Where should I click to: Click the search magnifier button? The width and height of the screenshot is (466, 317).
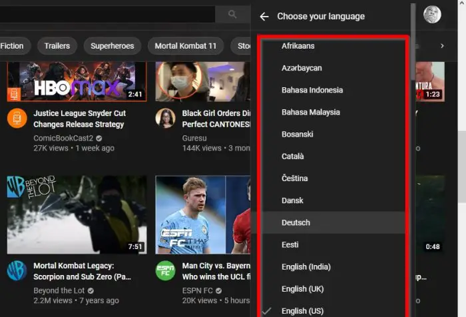[x=232, y=14]
